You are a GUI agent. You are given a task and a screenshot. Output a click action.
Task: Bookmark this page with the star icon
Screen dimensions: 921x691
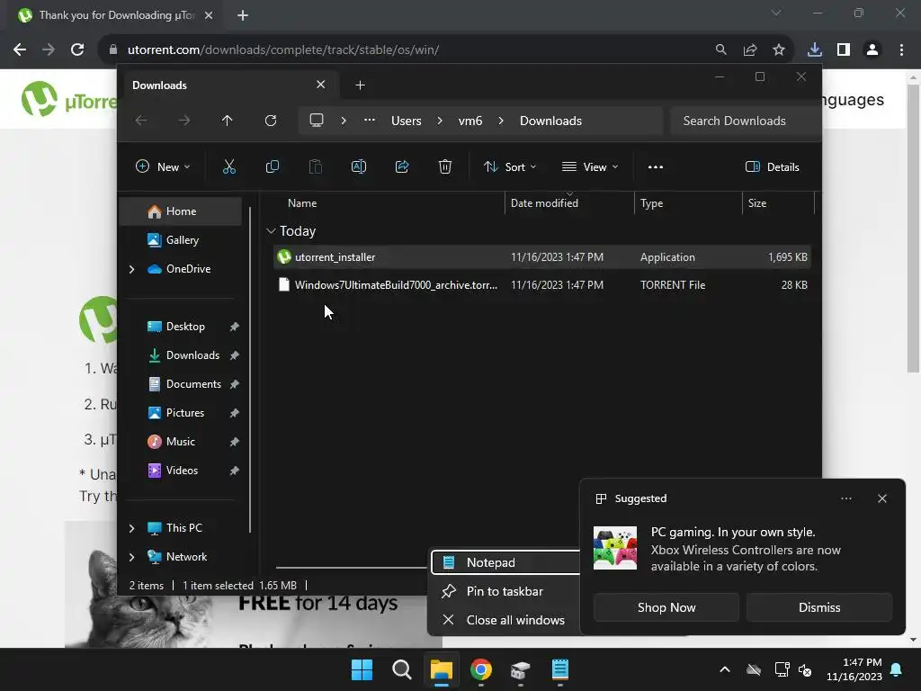779,49
